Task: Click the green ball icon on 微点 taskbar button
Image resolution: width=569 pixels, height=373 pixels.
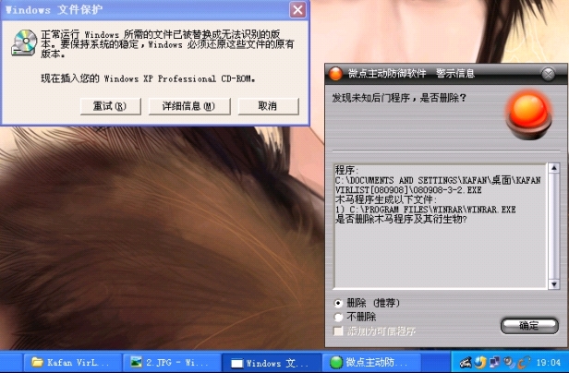Action: pos(336,362)
